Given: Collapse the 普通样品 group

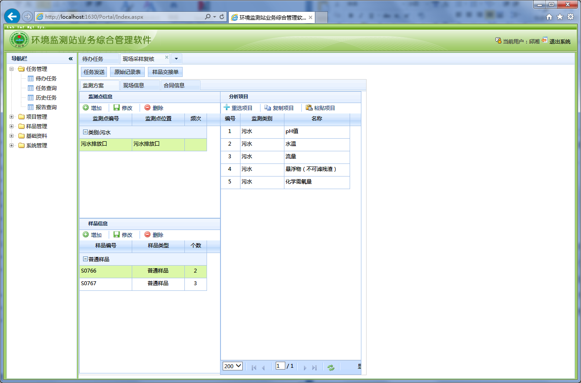Looking at the screenshot, I should pyautogui.click(x=85, y=259).
